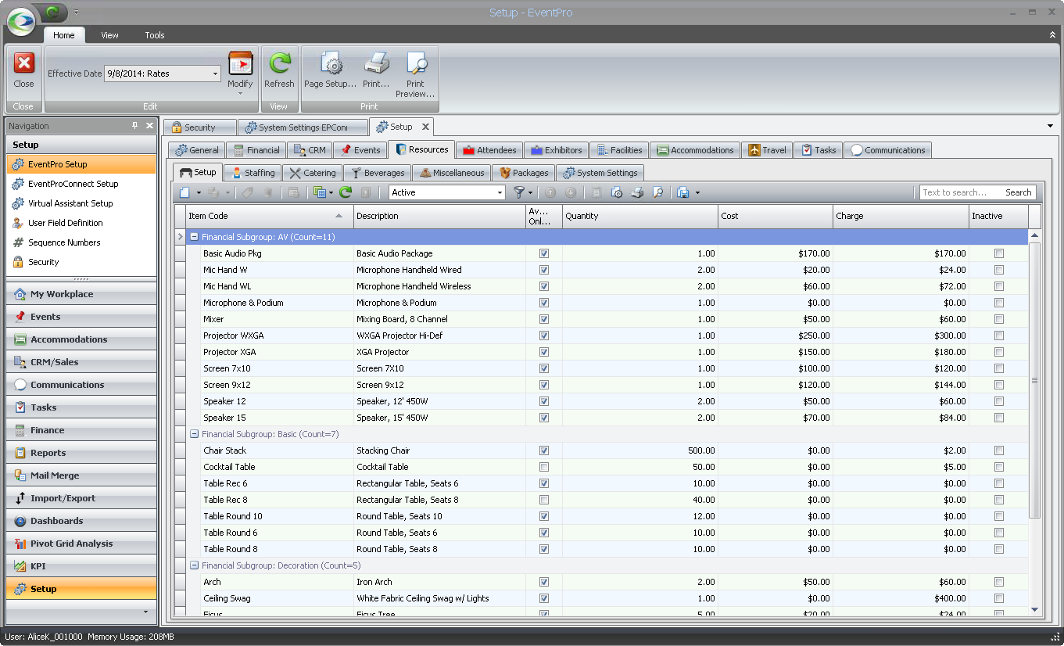Close the Setup document tab with its X
The width and height of the screenshot is (1064, 646).
425,127
